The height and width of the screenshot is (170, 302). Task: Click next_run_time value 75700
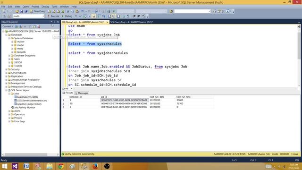pyautogui.click(x=180, y=104)
